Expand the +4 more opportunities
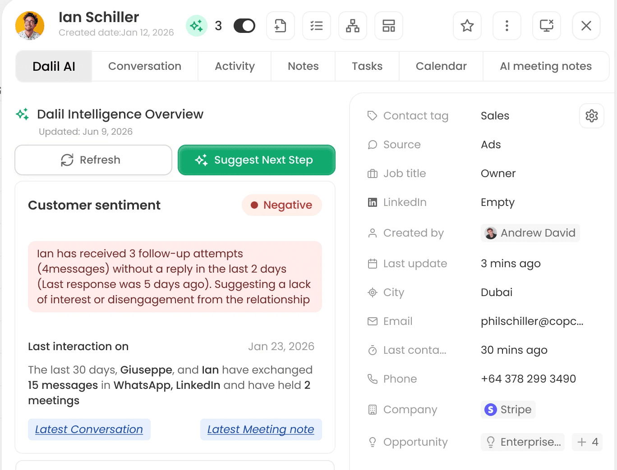The width and height of the screenshot is (617, 470). tap(587, 442)
